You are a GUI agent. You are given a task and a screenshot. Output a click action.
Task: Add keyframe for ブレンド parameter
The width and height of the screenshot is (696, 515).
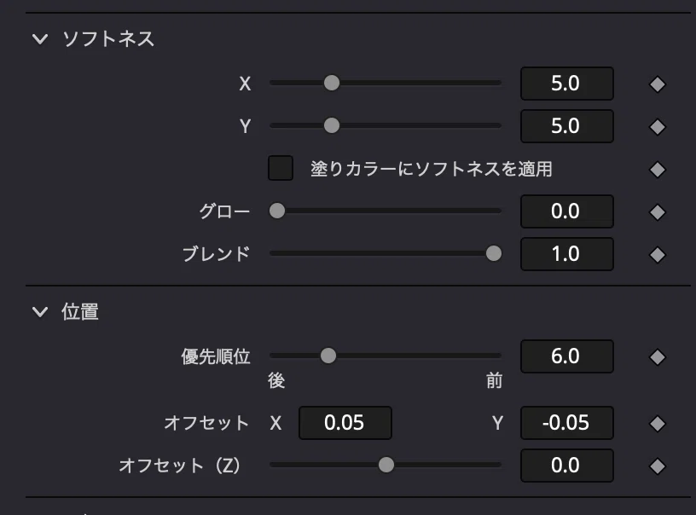(x=657, y=254)
